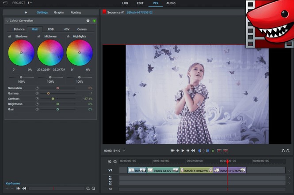Exit project via the back arrow icon
294x195 pixels.
tap(5, 3)
